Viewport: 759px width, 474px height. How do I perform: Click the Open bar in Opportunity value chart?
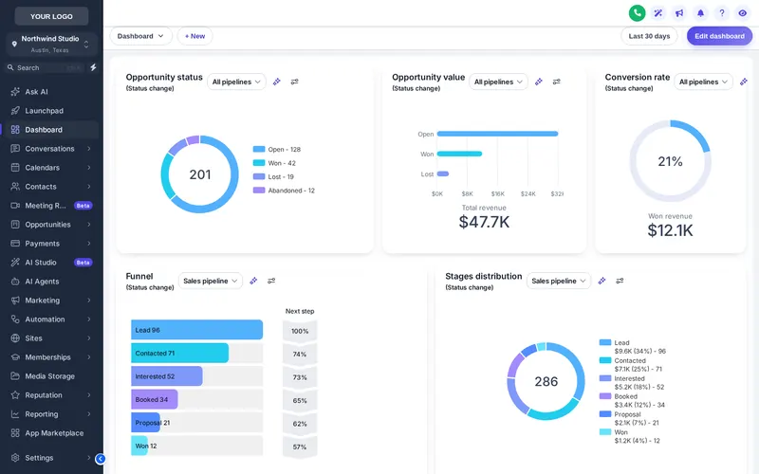click(x=497, y=134)
